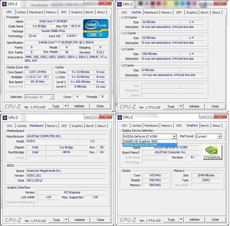The height and width of the screenshot is (226, 230).
Task: Open the SPD tab in the Caches window
Action: (x=179, y=12)
